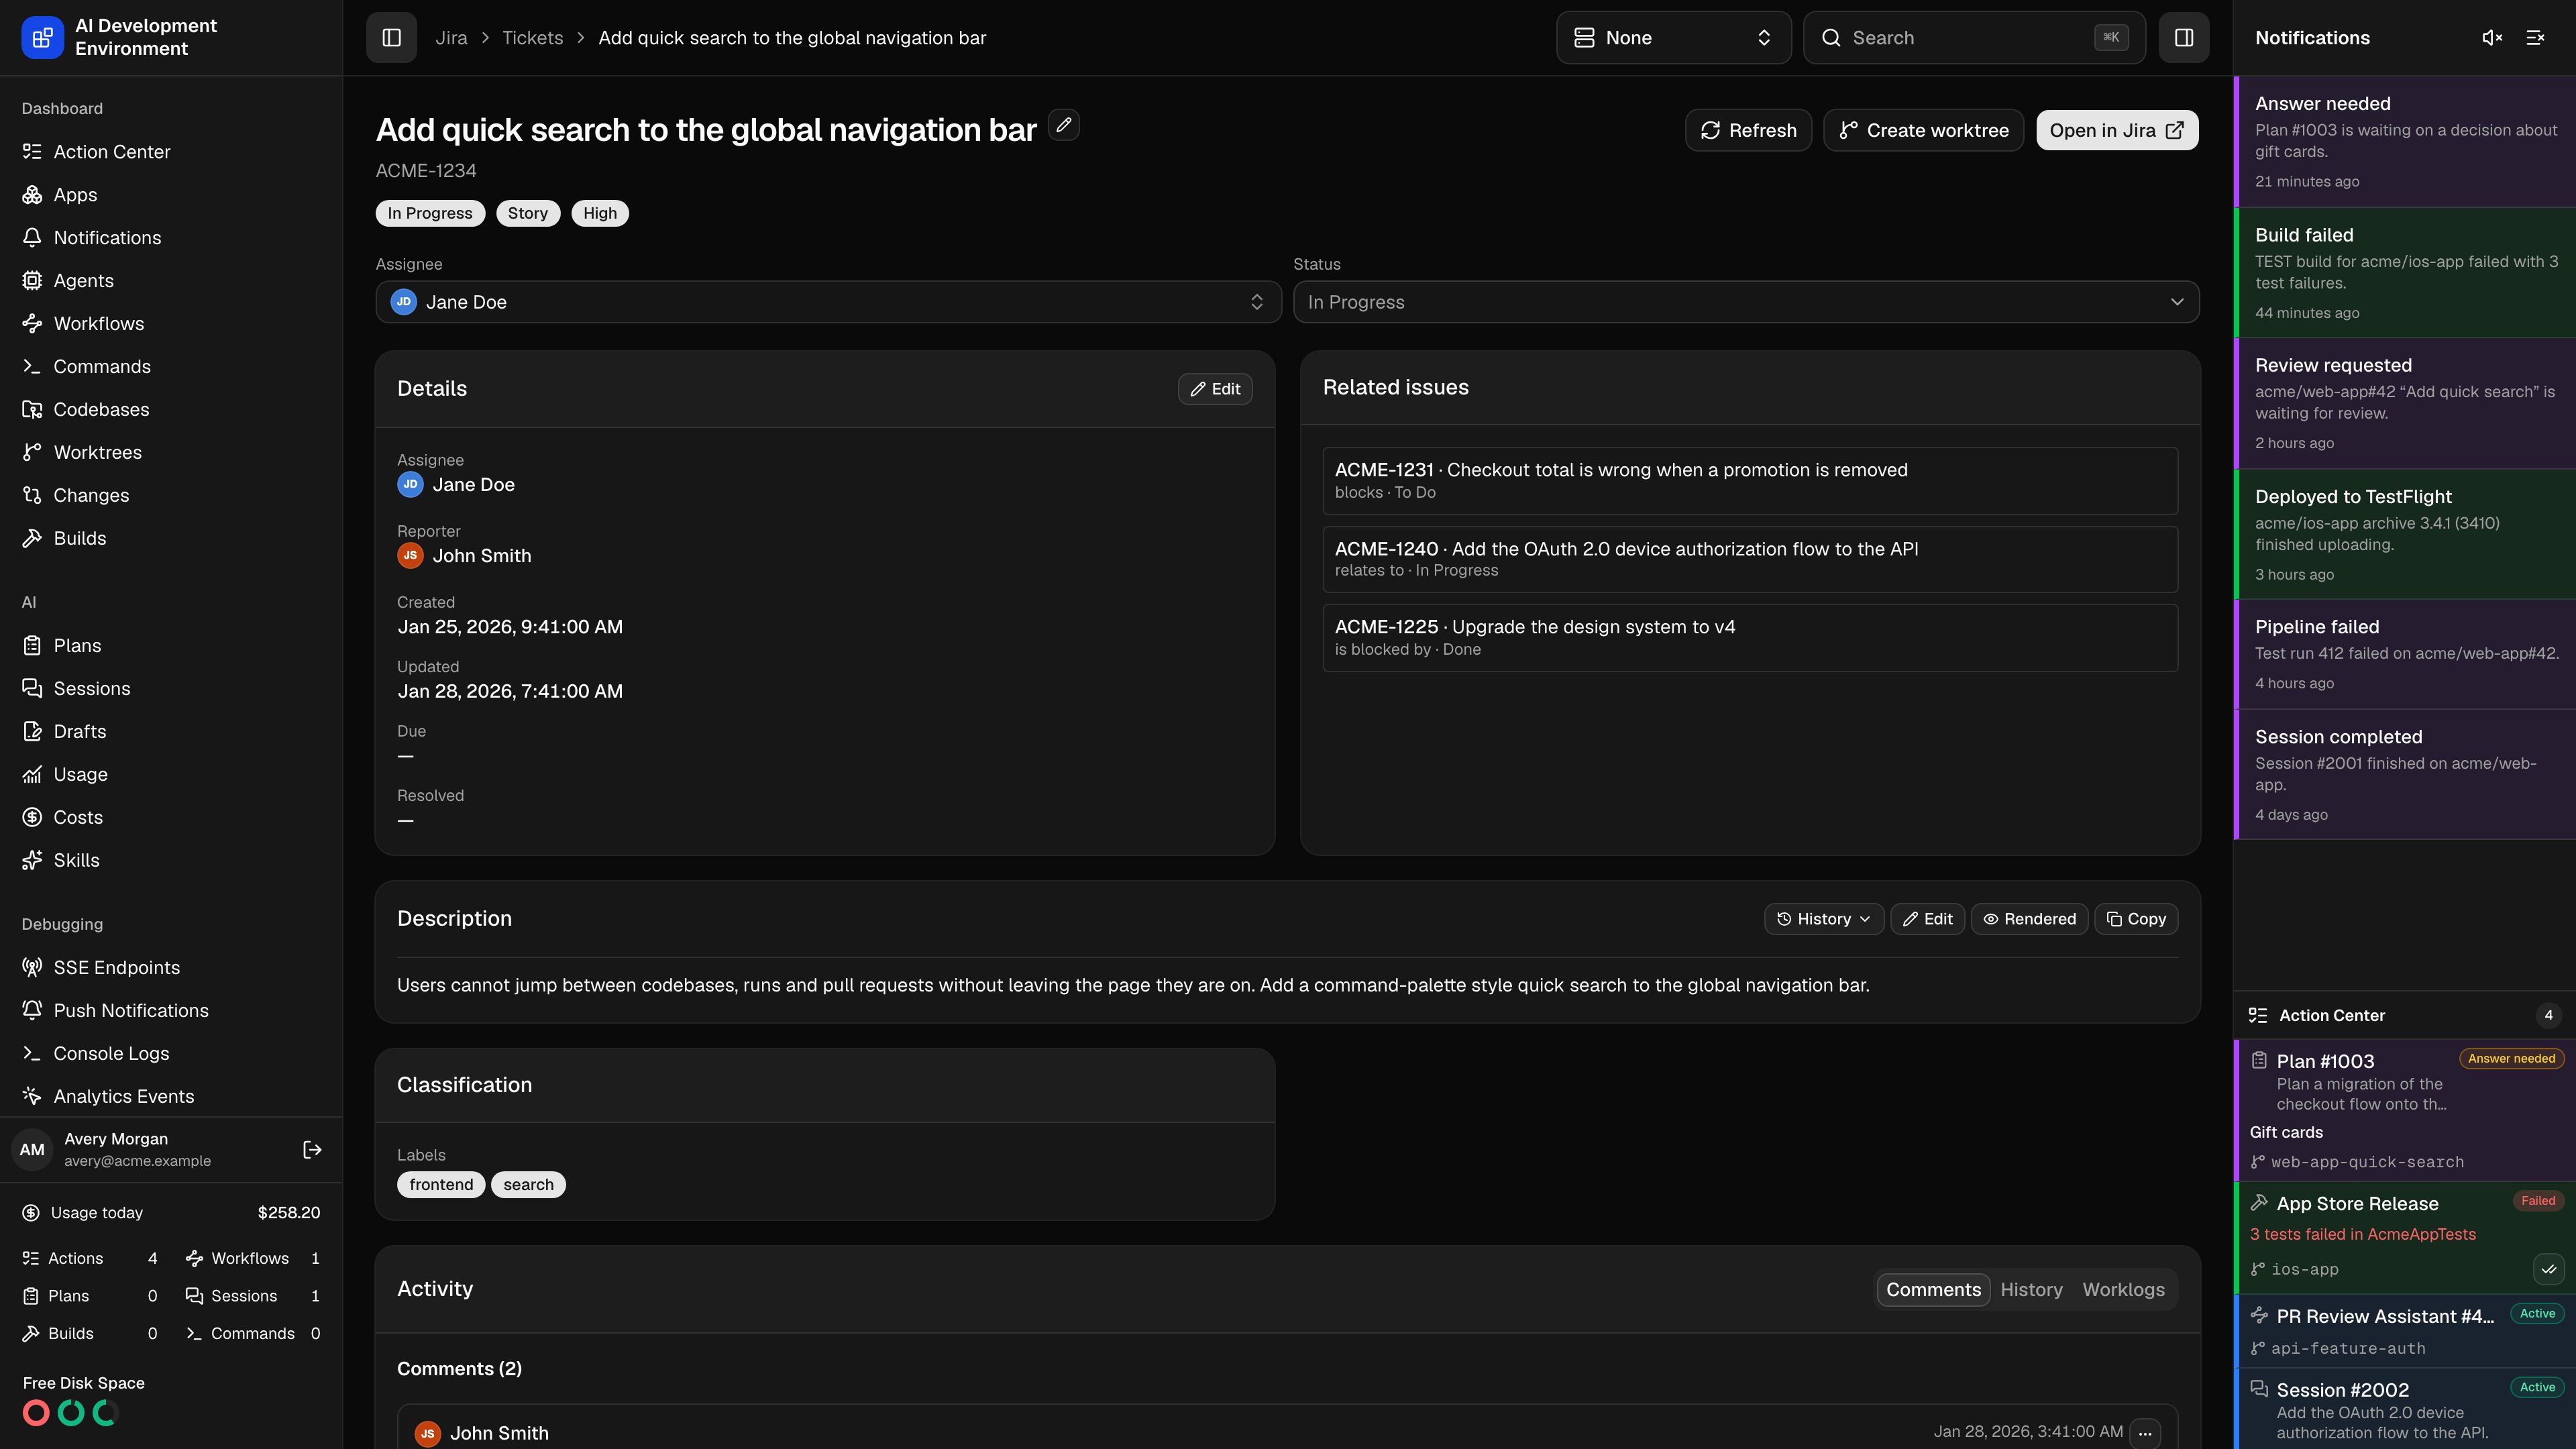Open Builds in sidebar
Screen dimensions: 2576x1449
tap(171, 539)
